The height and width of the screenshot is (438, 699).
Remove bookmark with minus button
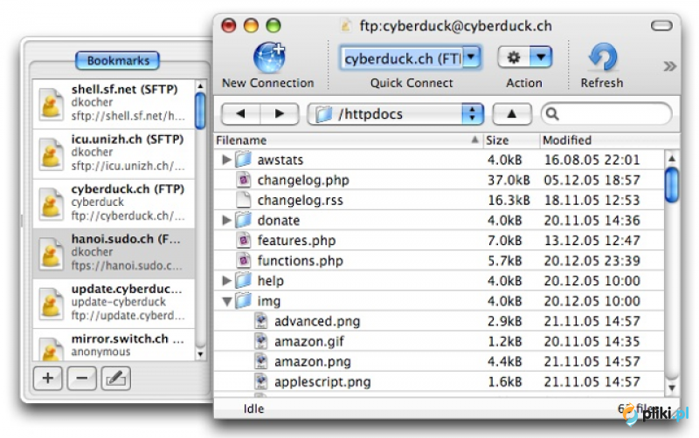81,379
